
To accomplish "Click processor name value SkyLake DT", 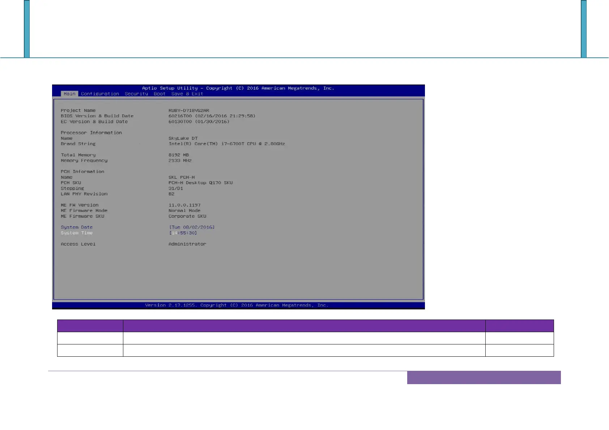I will tap(183, 138).
